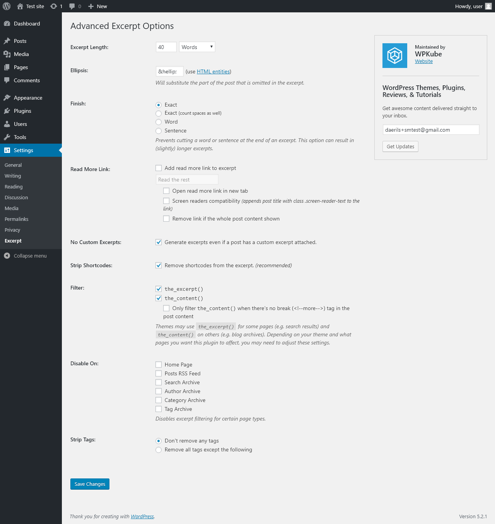Click the WordPress logo icon
The height and width of the screenshot is (524, 495).
pos(7,6)
